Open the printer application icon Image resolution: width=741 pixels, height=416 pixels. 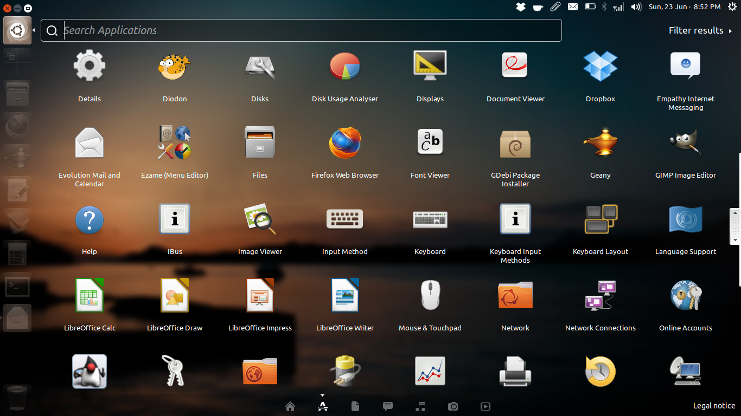click(x=515, y=372)
